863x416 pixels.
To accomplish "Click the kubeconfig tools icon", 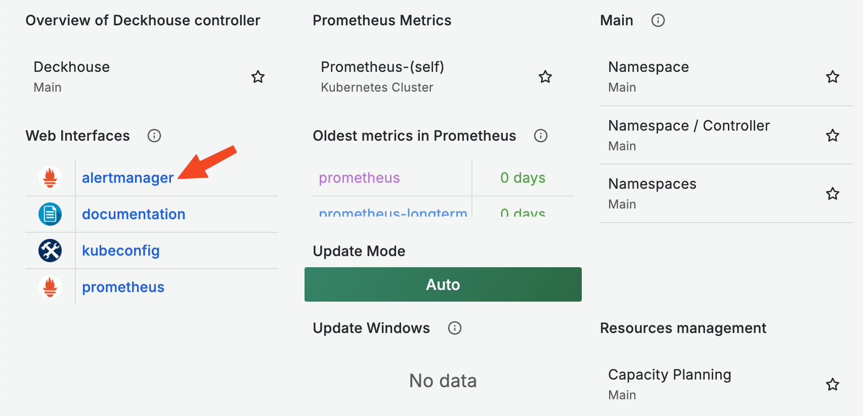I will coord(49,251).
